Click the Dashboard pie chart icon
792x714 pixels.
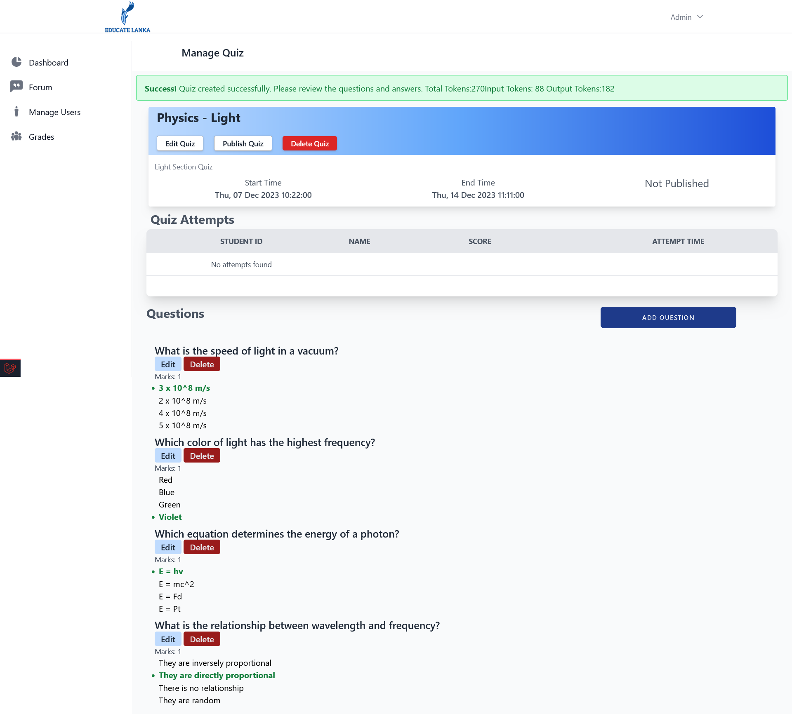coord(16,62)
